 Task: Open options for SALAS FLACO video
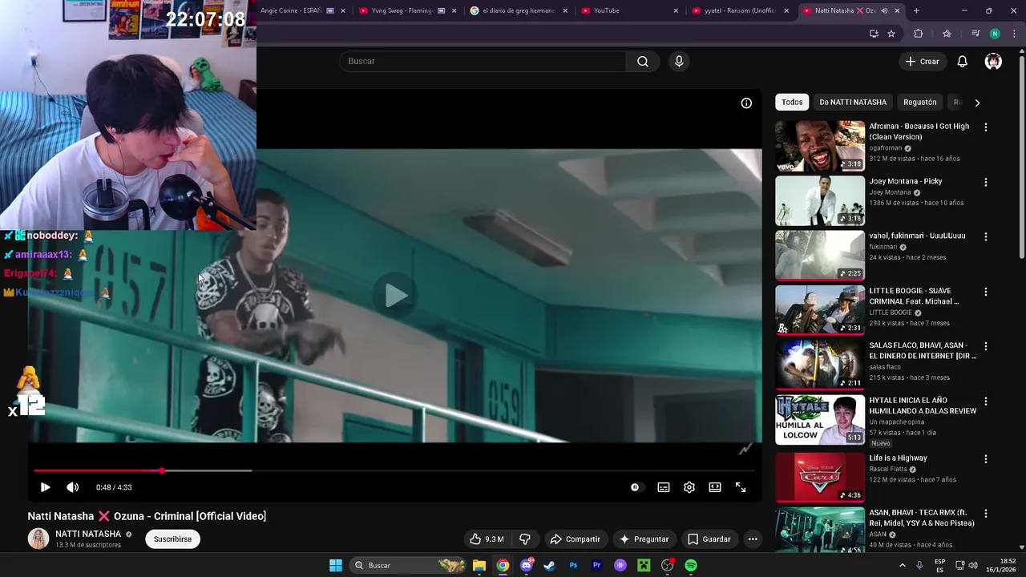986,346
